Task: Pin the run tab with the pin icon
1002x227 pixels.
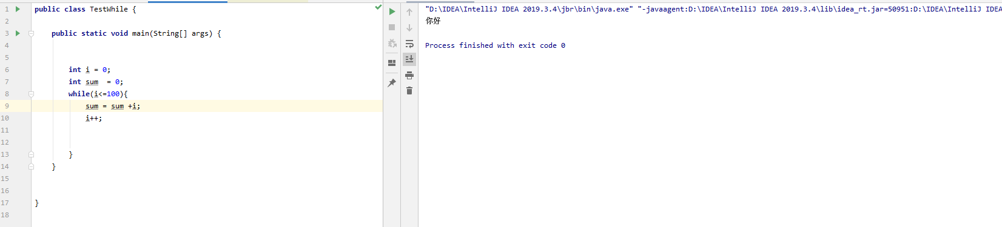Action: [392, 83]
